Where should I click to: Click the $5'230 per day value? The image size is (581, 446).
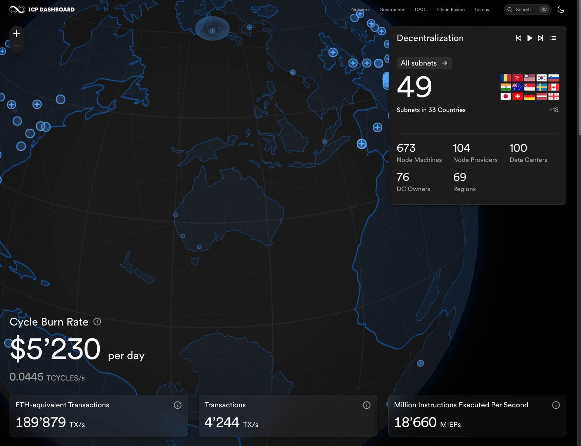point(77,349)
